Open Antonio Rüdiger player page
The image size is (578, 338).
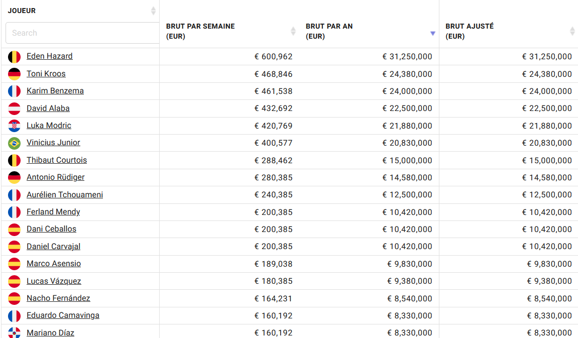click(x=55, y=177)
